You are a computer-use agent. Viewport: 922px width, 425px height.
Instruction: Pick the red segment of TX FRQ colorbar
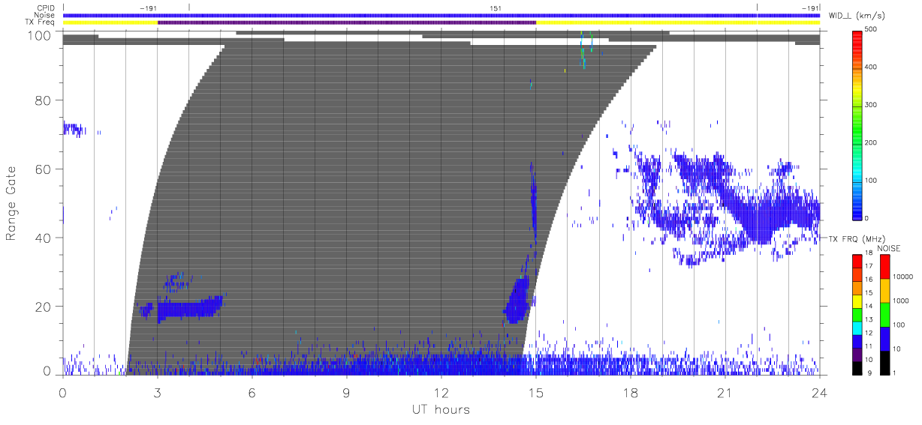858,260
